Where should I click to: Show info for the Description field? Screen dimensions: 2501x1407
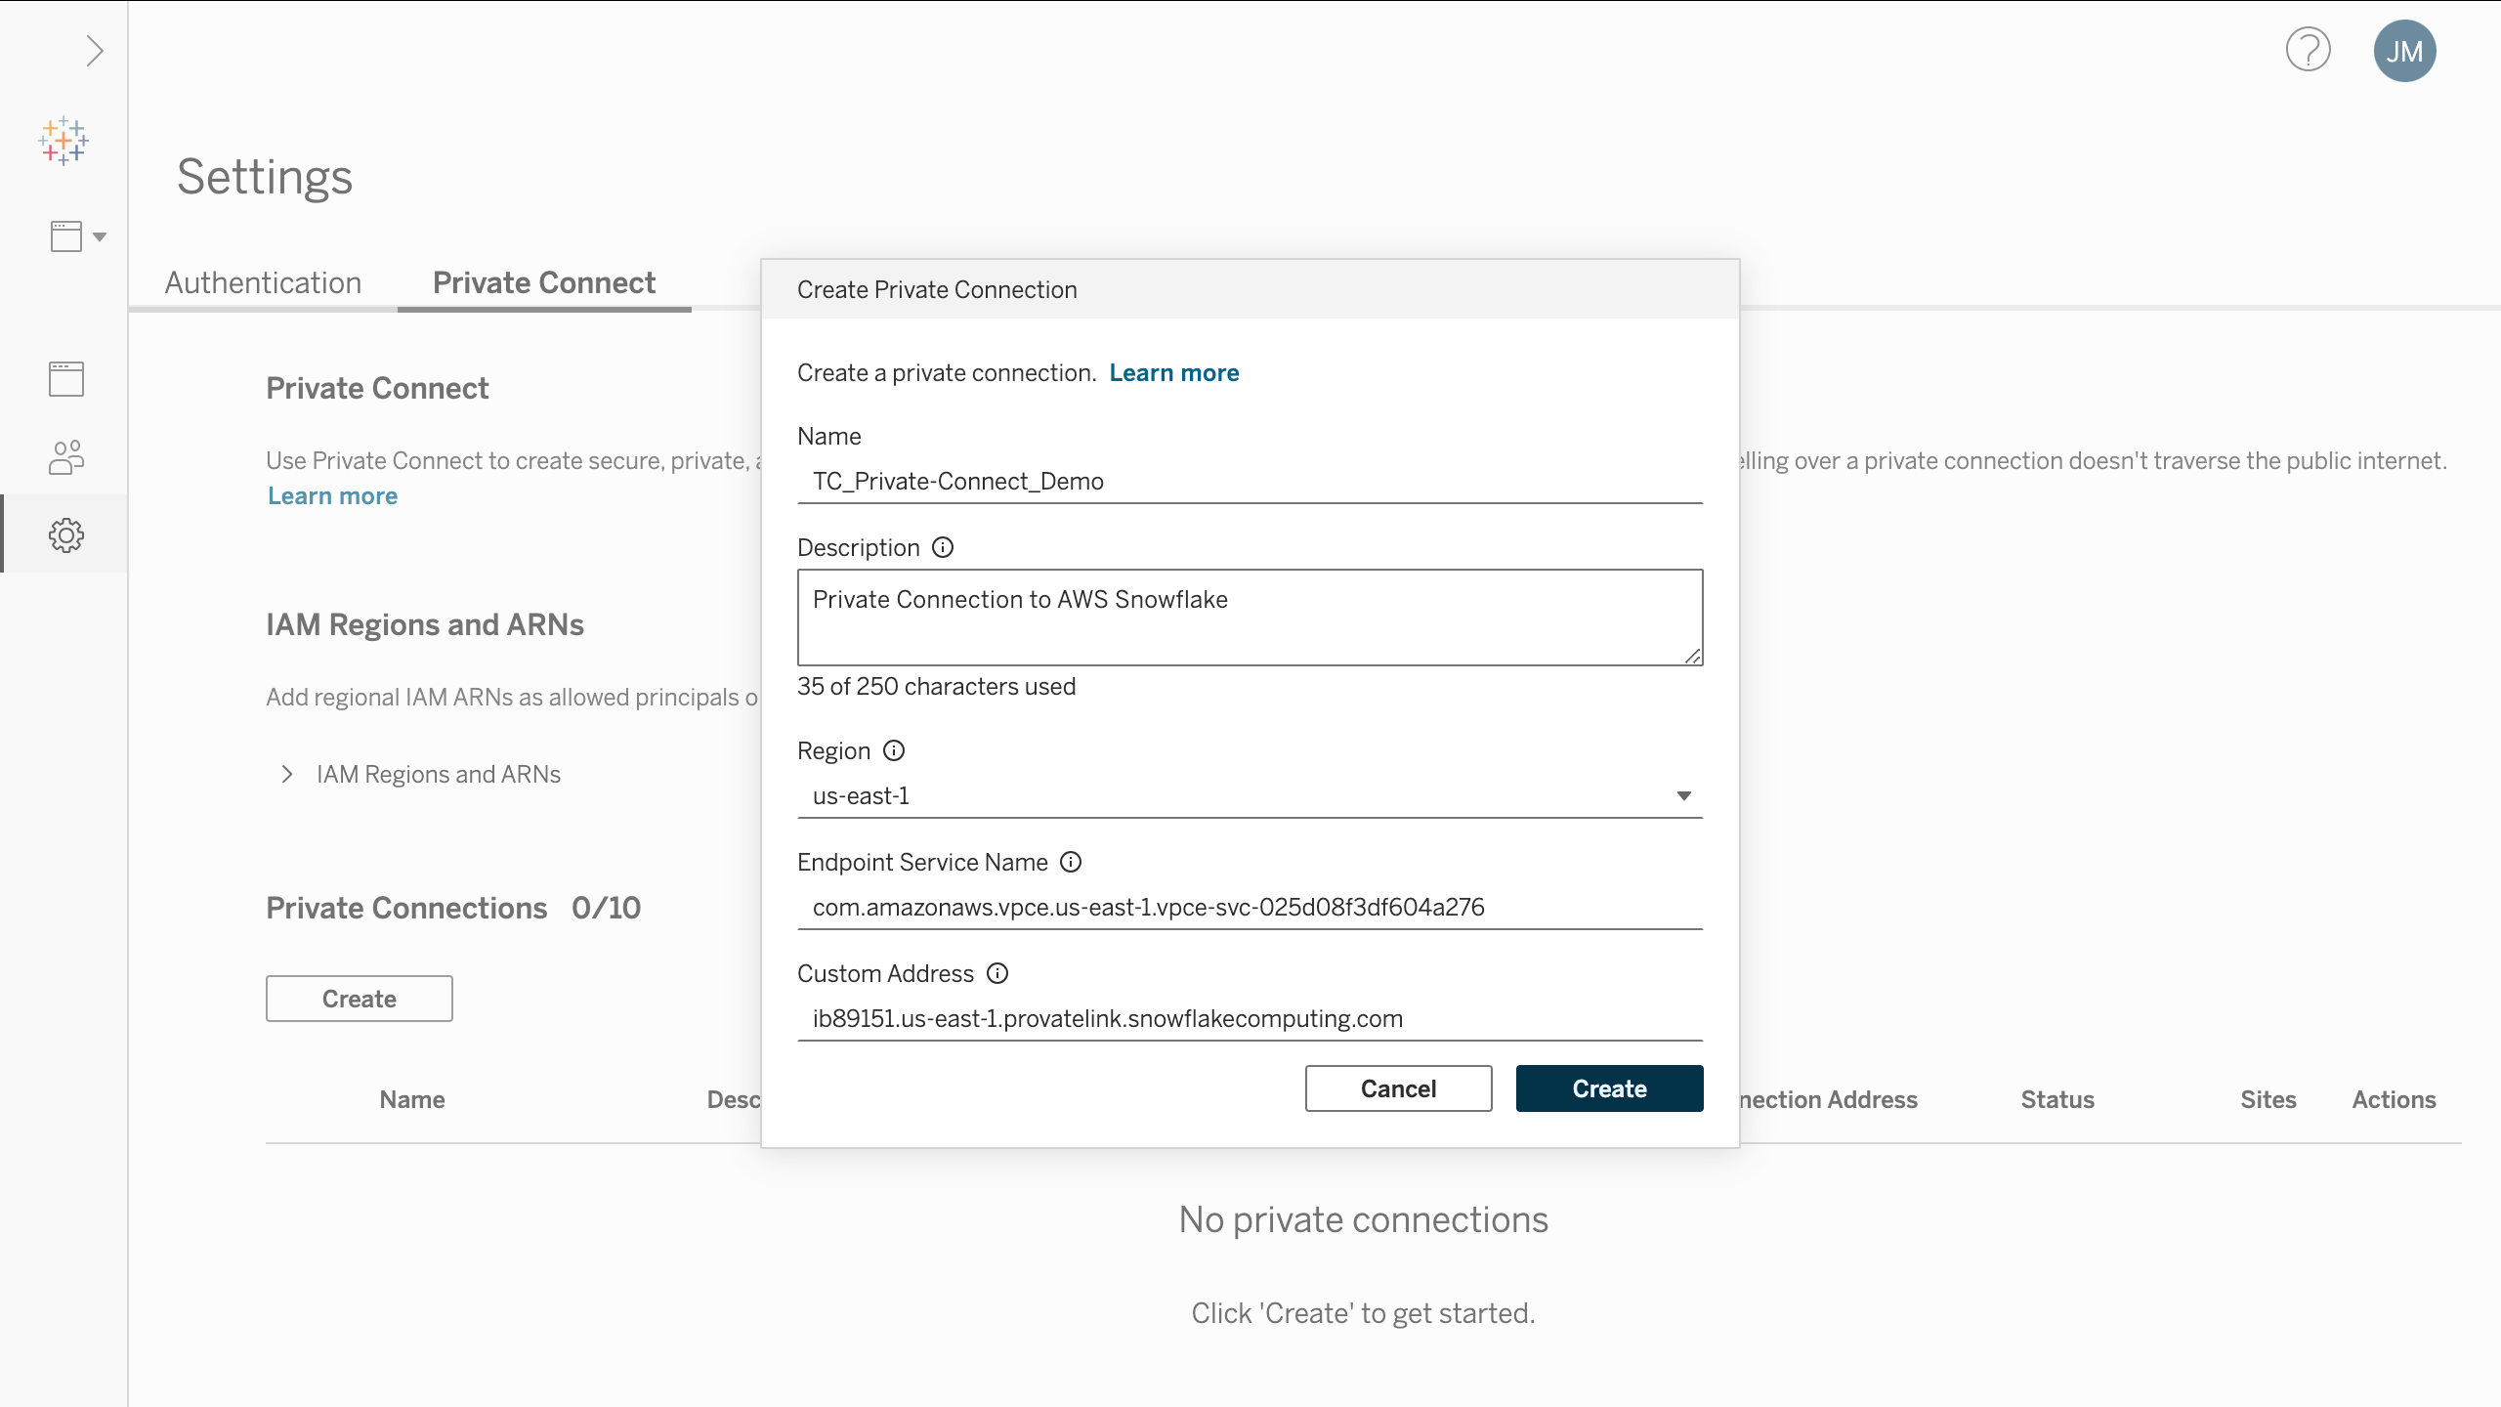943,547
